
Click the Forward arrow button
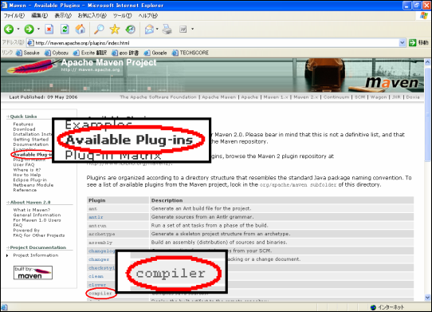[x=29, y=29]
